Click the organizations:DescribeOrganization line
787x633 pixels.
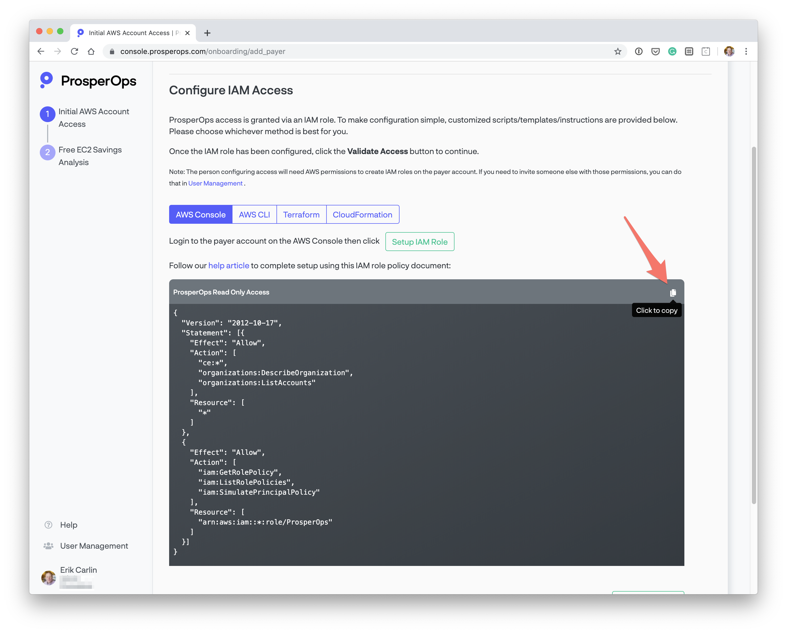[x=276, y=373]
